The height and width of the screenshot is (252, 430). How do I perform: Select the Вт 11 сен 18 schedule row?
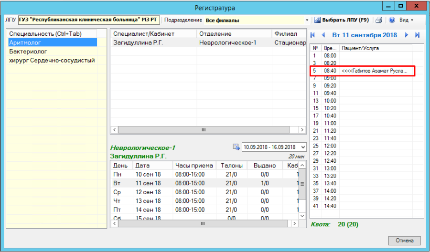click(x=204, y=183)
